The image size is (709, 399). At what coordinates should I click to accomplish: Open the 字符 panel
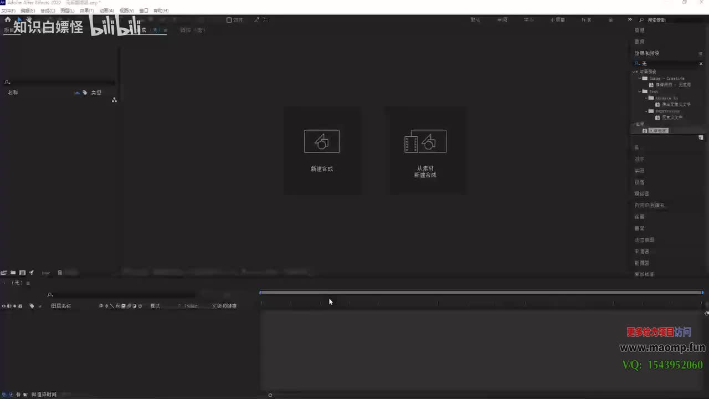click(639, 171)
